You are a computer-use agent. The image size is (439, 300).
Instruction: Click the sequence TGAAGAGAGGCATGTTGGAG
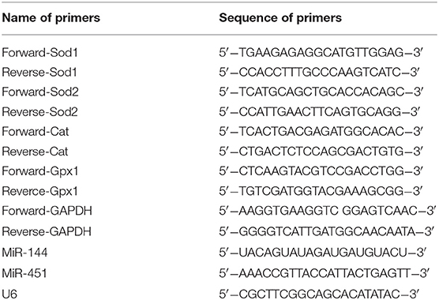pos(321,53)
